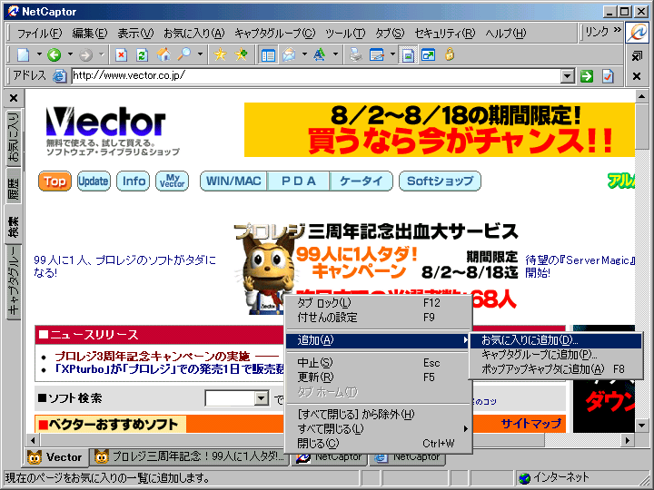
Task: Expand すべて閉じる(L) submenu
Action: point(378,428)
